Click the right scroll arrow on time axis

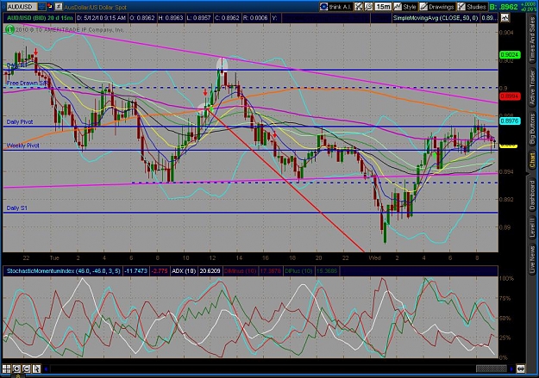[511, 369]
